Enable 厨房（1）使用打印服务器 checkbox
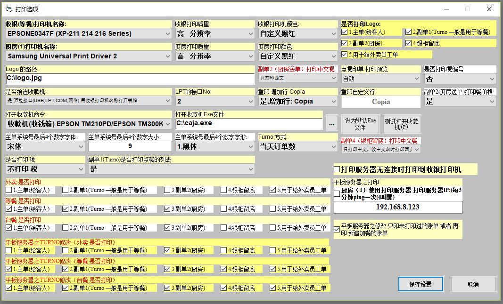503x304 pixels. (337, 193)
